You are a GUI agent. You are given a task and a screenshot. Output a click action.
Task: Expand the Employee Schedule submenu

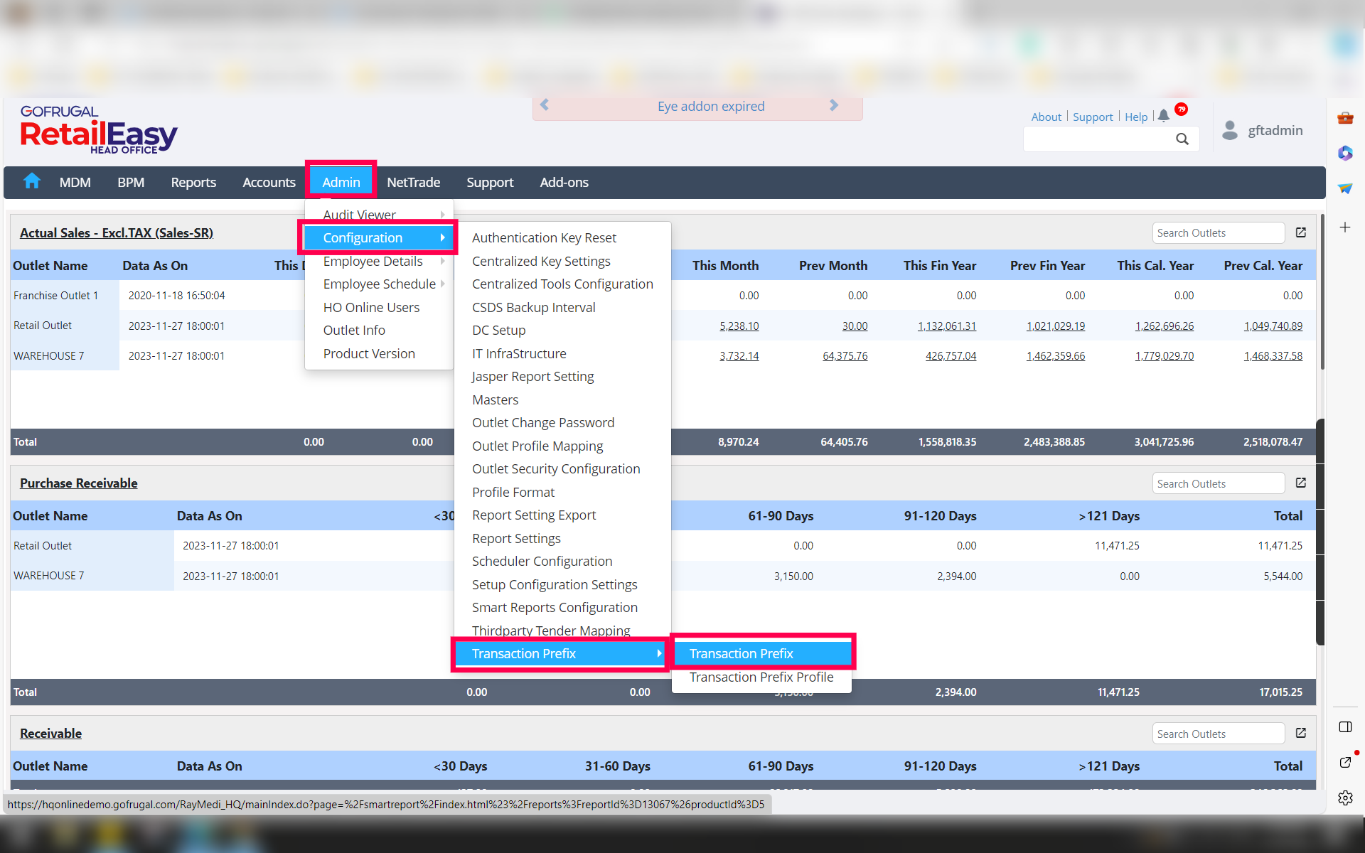click(380, 284)
